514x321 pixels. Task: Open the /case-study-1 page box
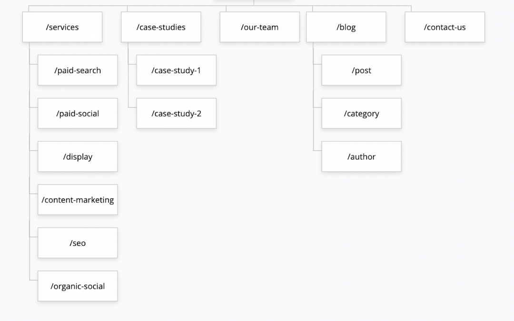pyautogui.click(x=176, y=70)
